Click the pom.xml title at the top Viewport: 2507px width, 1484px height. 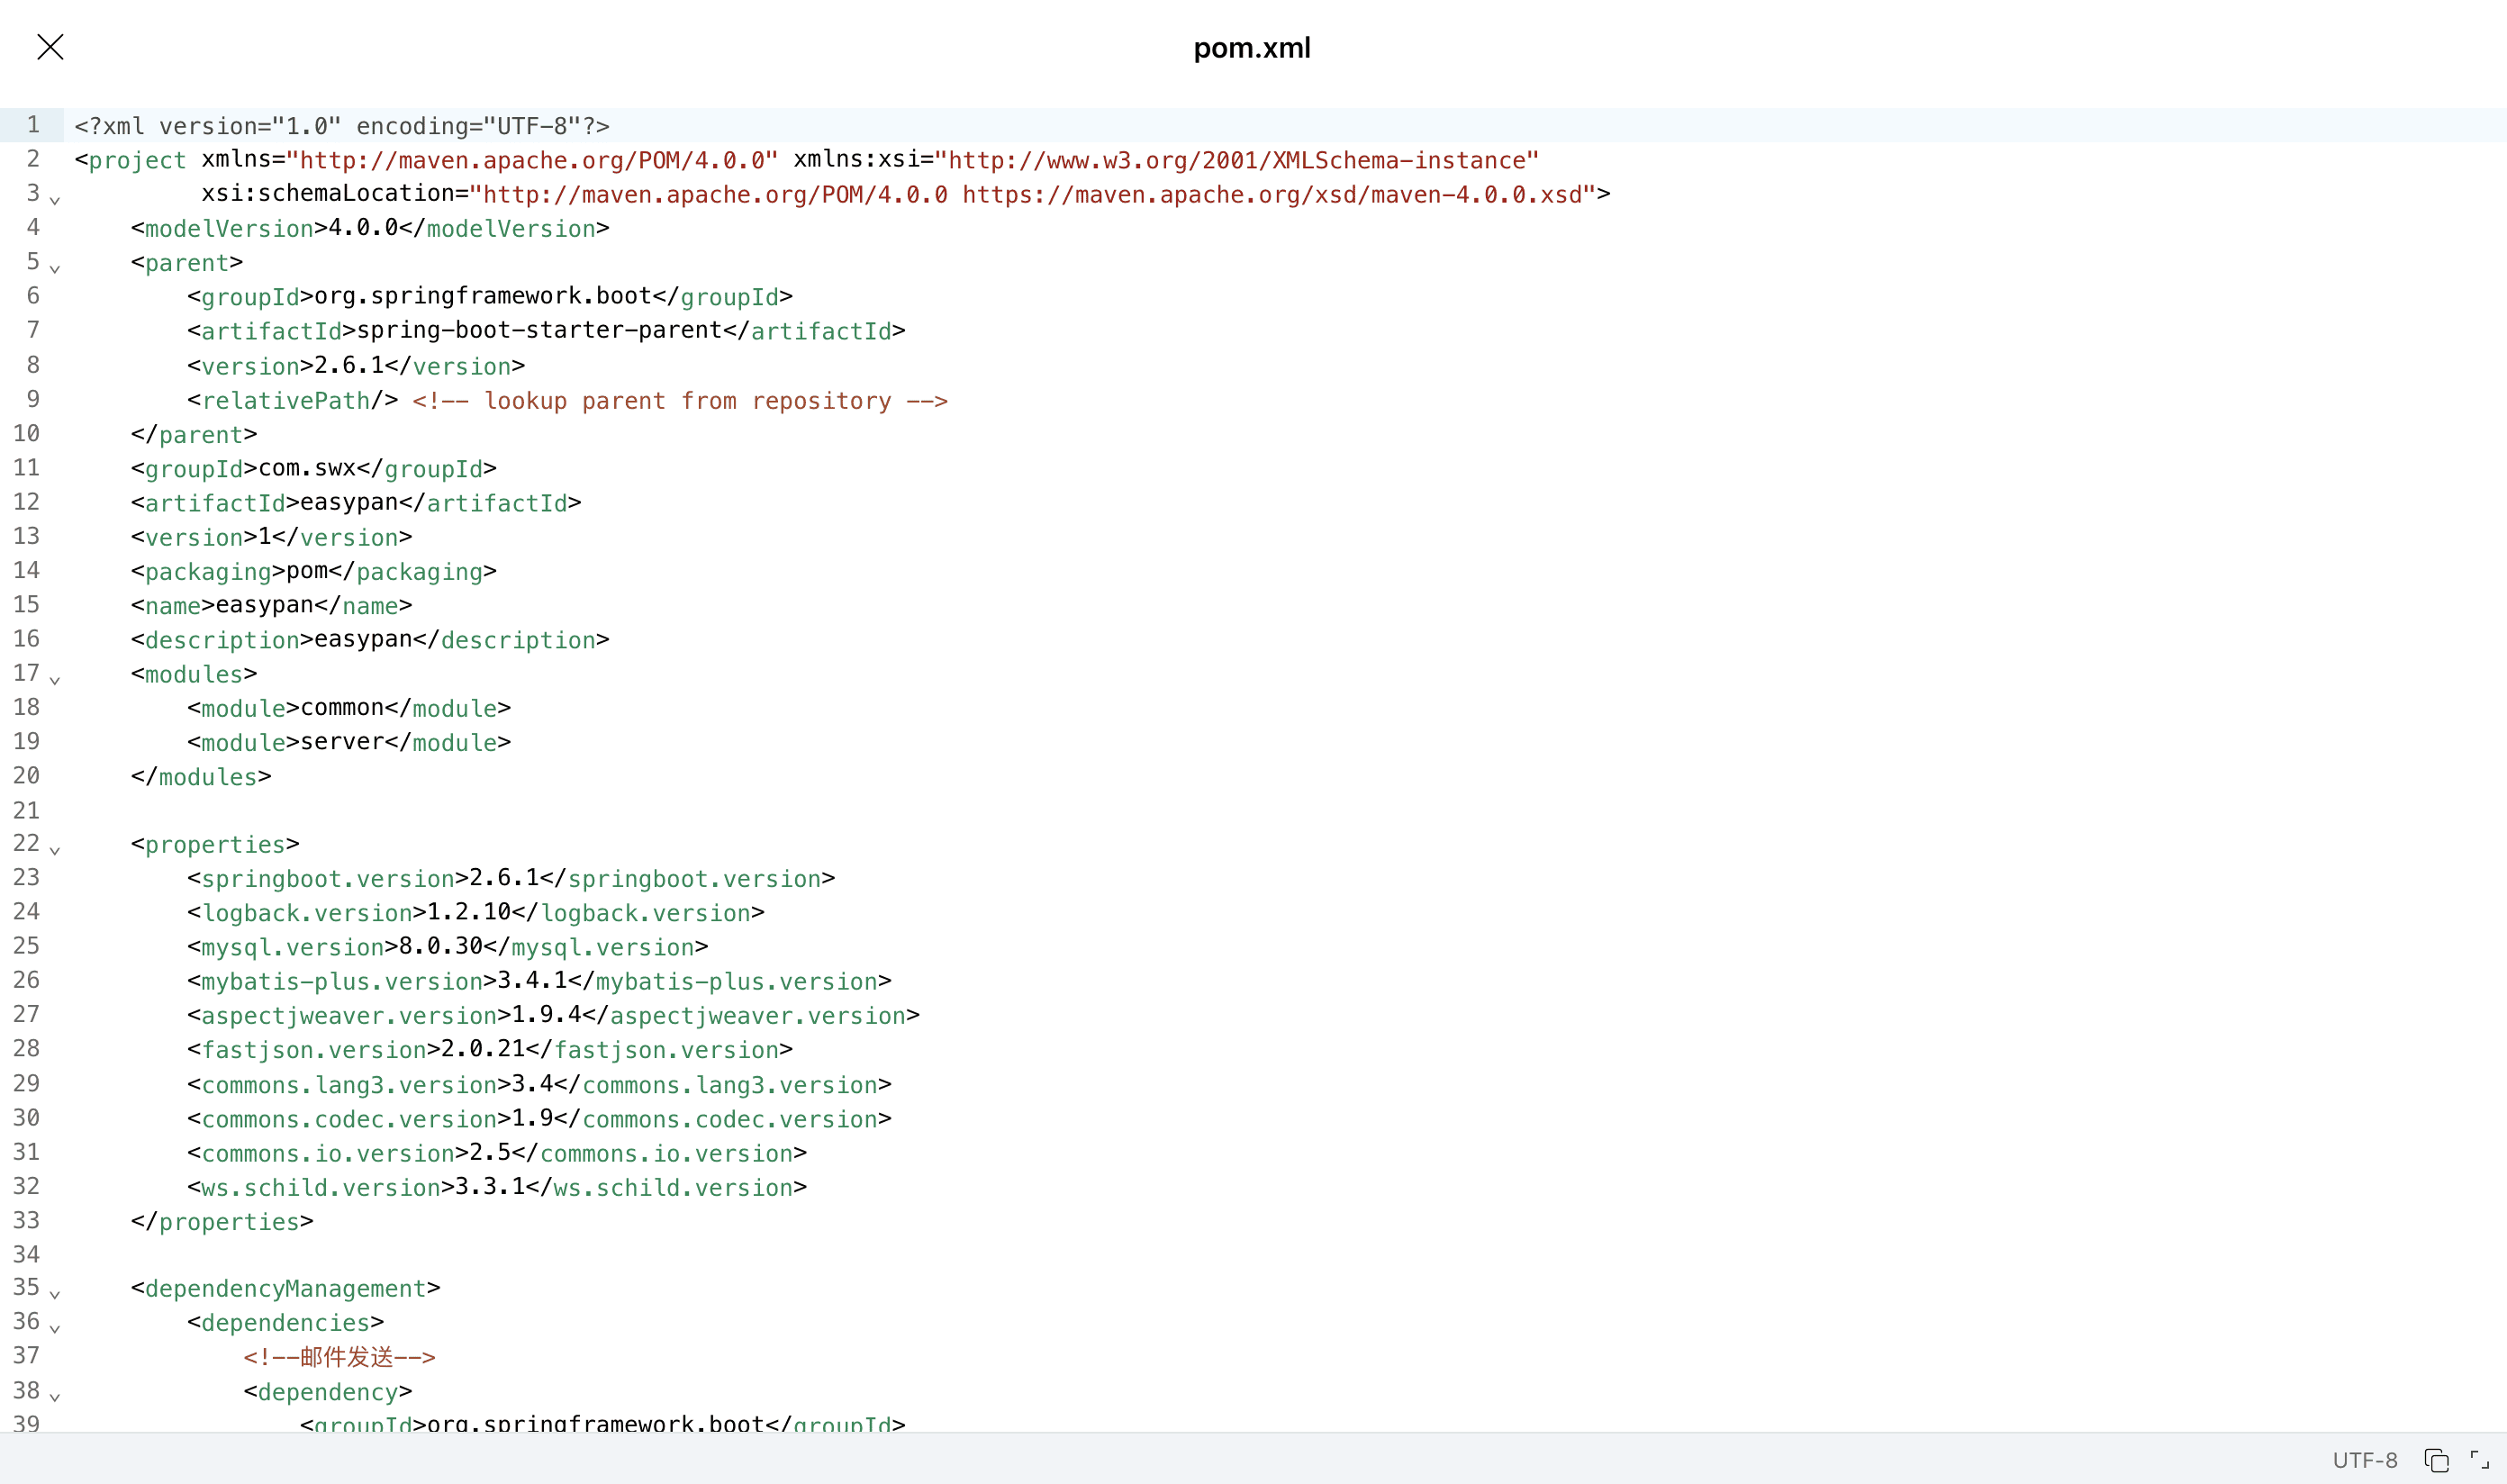click(1252, 47)
